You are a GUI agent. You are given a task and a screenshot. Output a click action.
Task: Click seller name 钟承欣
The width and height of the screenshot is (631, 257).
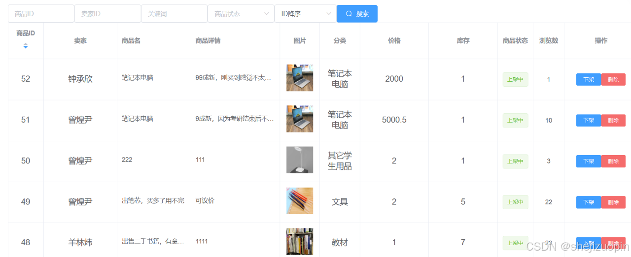pyautogui.click(x=80, y=79)
